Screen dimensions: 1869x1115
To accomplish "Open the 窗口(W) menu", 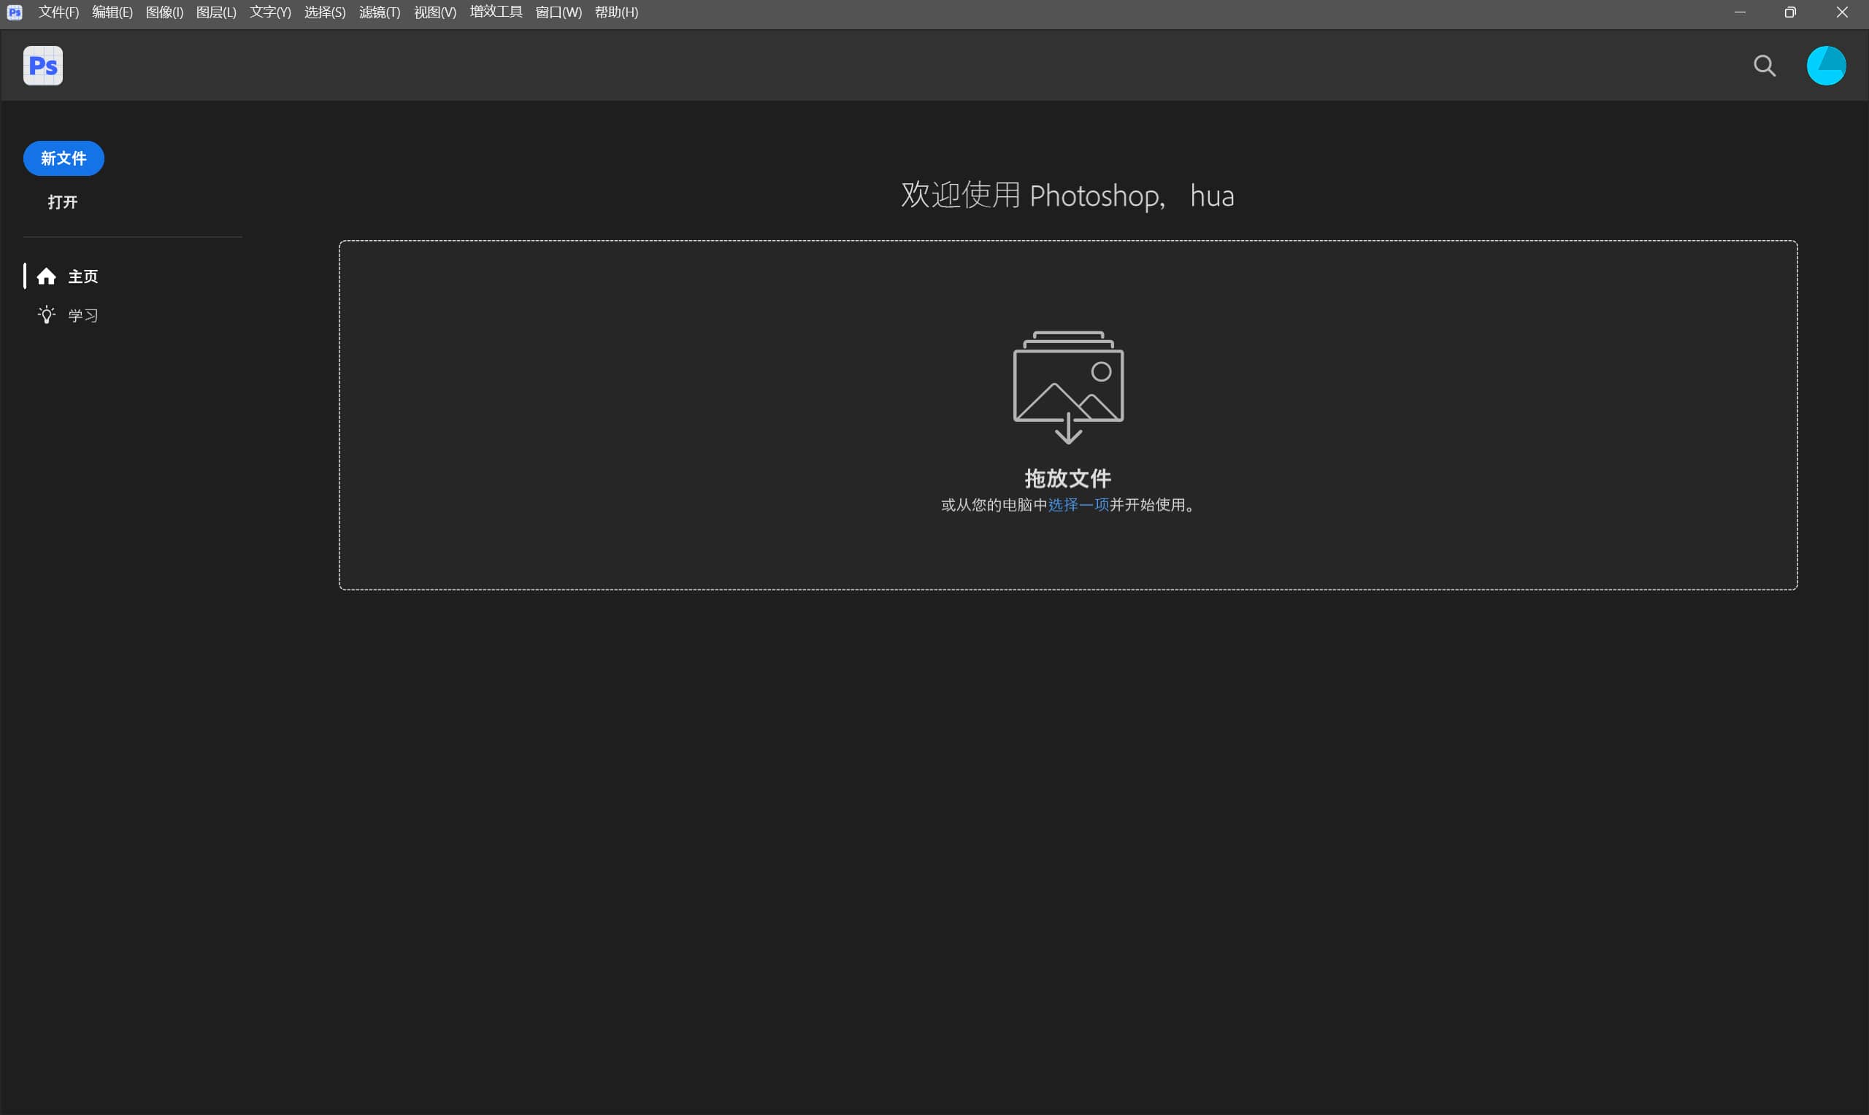I will tap(559, 12).
